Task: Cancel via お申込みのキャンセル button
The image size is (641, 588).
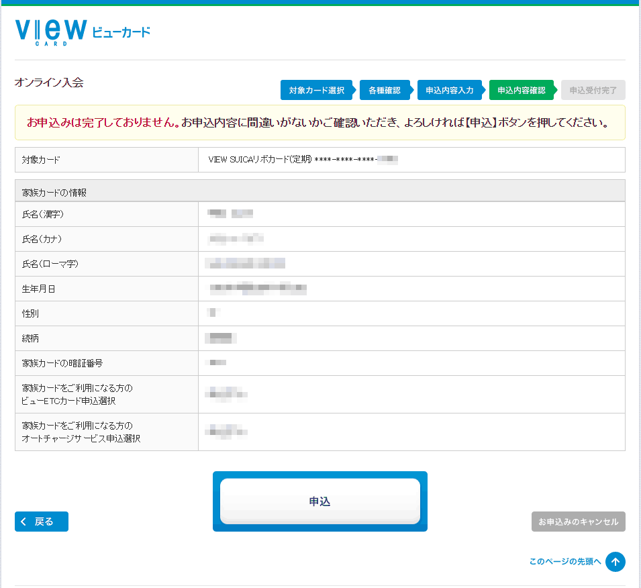Action: [578, 522]
